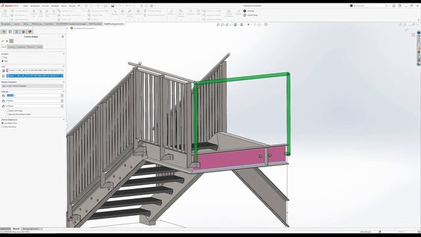Image resolution: width=421 pixels, height=237 pixels.
Task: Click Previous View icon in view toolbar
Action: (227, 25)
